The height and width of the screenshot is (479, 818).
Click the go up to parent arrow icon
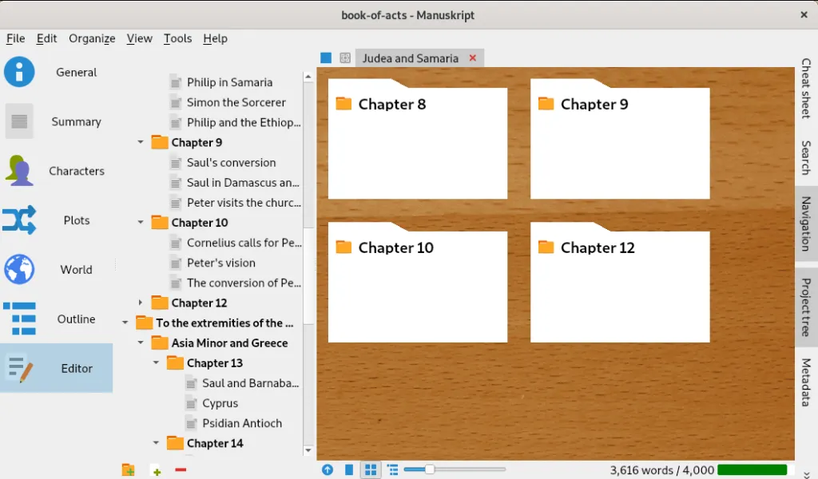point(328,470)
